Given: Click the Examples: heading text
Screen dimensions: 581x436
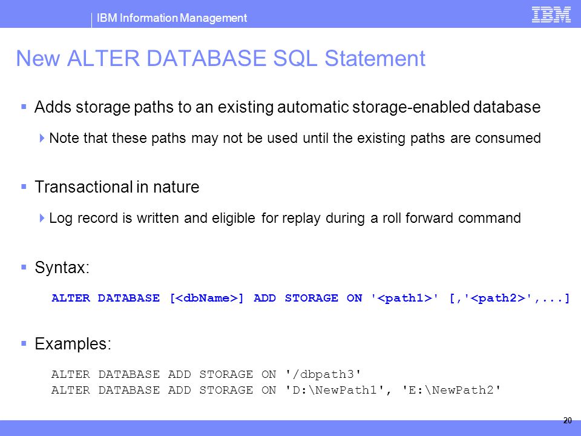Looking at the screenshot, I should (x=73, y=344).
